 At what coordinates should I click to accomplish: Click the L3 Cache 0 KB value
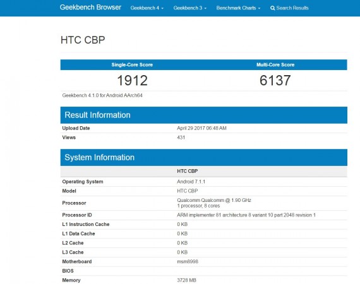[x=183, y=252]
